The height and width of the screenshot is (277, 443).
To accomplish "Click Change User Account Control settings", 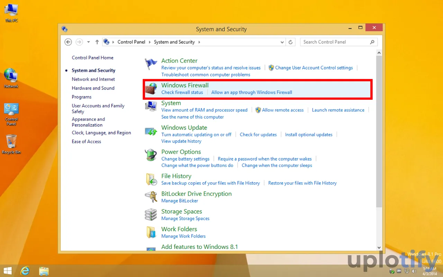I will tap(314, 68).
